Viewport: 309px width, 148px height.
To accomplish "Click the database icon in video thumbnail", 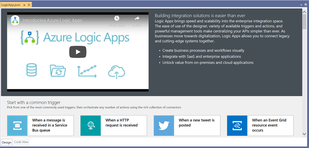I will pos(31,70).
